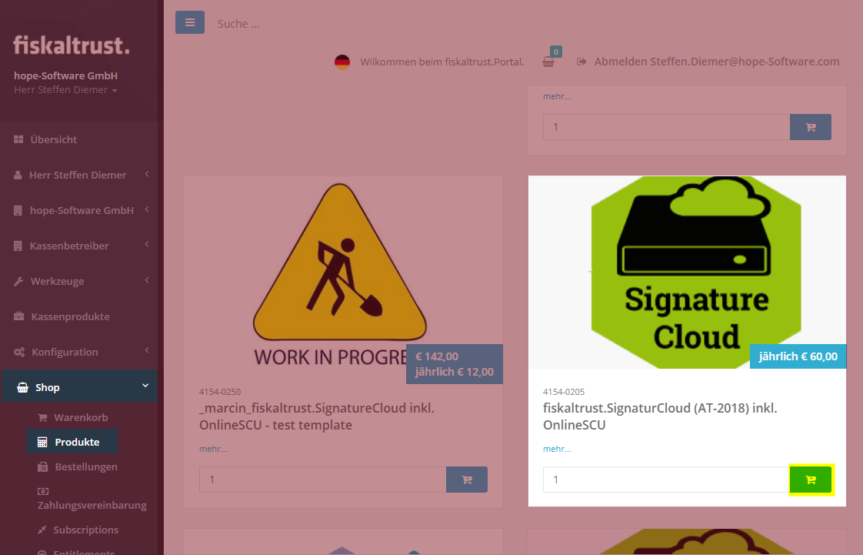Click the German flag language icon
The width and height of the screenshot is (863, 555).
pyautogui.click(x=342, y=62)
